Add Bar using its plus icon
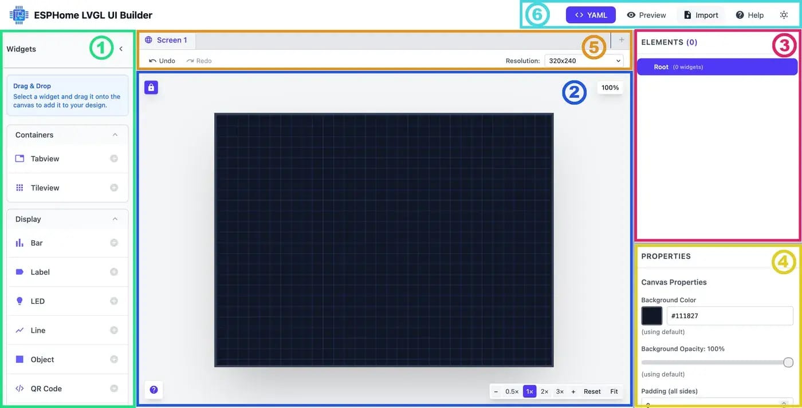The image size is (802, 408). pyautogui.click(x=114, y=243)
